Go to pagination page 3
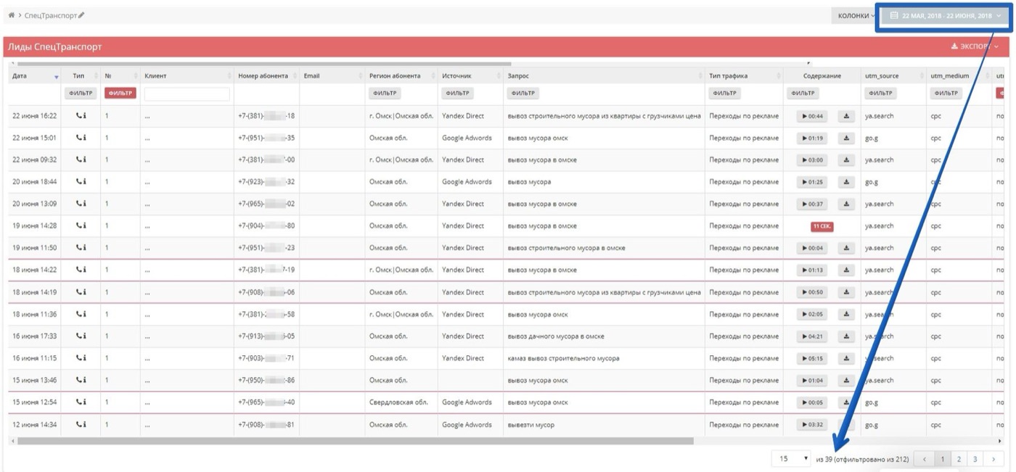 [x=975, y=459]
